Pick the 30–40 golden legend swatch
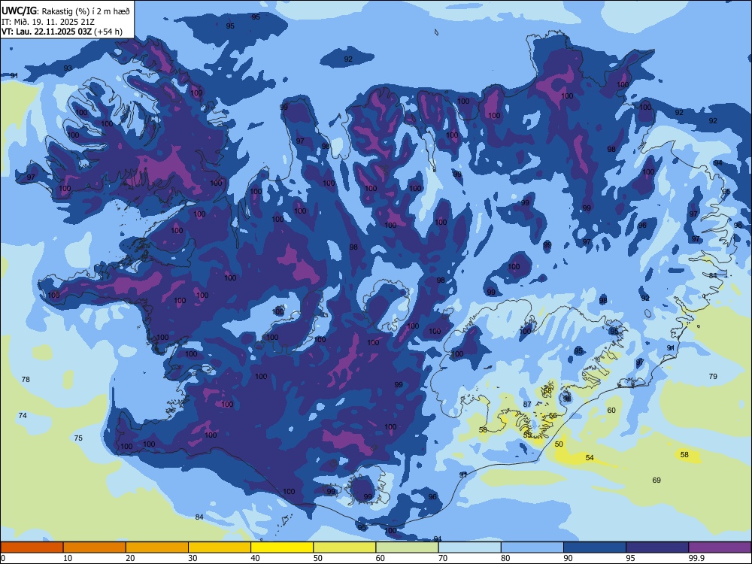 pyautogui.click(x=220, y=547)
